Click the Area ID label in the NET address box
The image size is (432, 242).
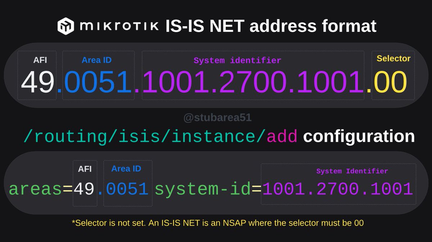[96, 60]
